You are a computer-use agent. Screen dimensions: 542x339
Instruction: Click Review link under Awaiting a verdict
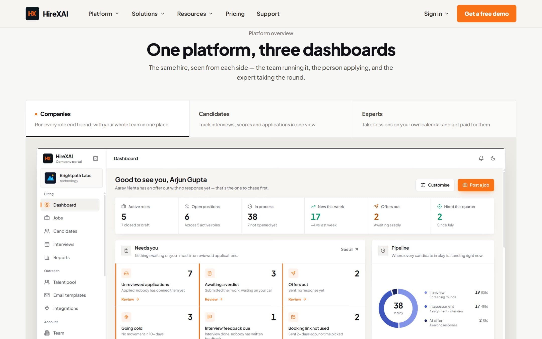click(x=214, y=299)
